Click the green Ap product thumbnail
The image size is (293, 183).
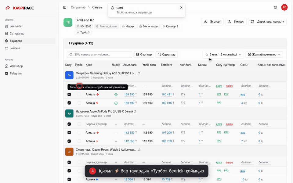pos(69,113)
